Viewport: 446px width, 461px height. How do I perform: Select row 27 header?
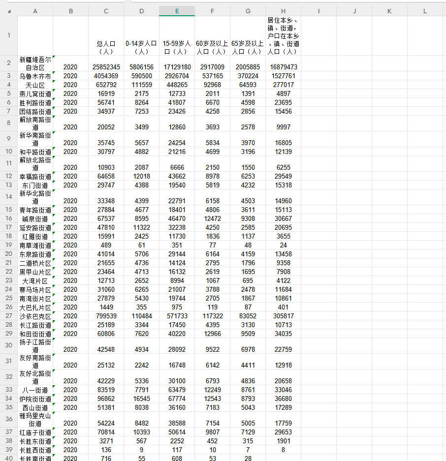[x=9, y=316]
